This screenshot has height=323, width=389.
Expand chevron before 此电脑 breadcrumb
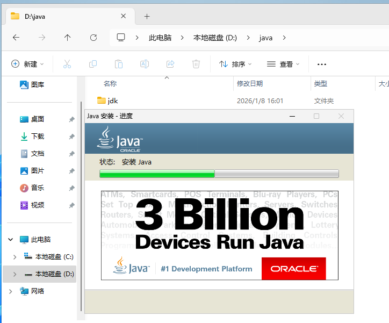pyautogui.click(x=137, y=38)
